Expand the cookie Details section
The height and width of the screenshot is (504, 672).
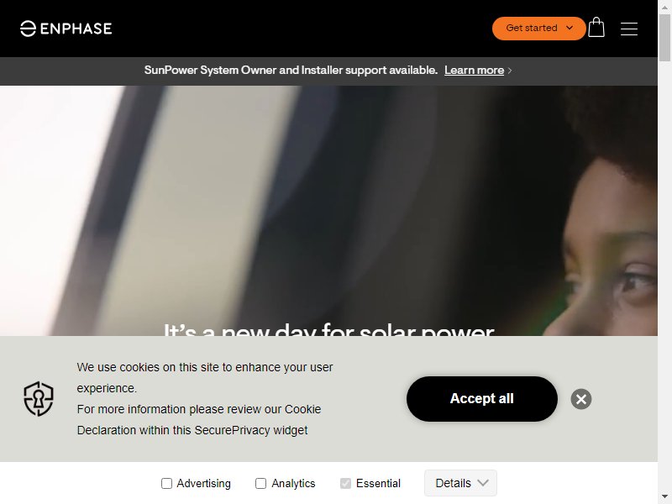point(460,483)
